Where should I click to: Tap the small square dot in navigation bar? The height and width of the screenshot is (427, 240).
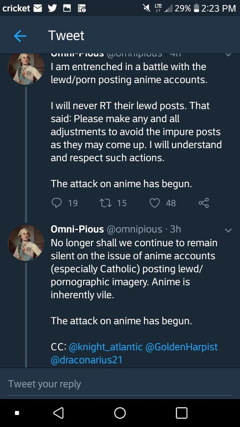pos(17,413)
